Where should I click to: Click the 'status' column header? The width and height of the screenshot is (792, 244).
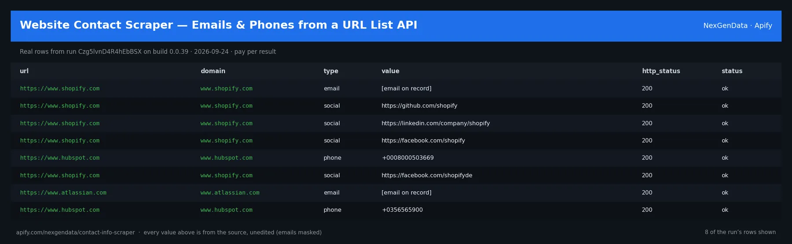coord(732,71)
